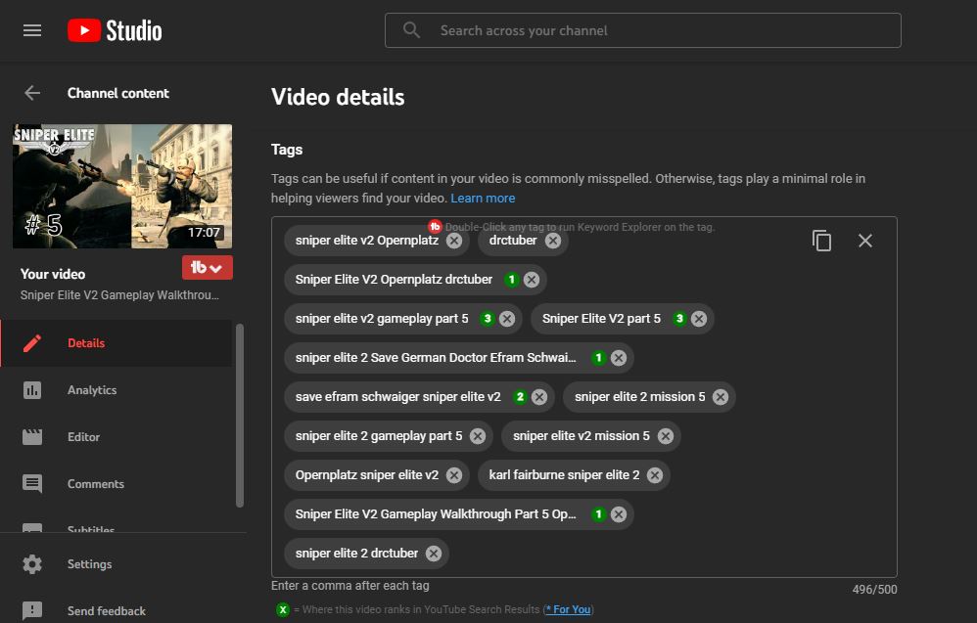Open the navigation hamburger menu

click(x=32, y=29)
